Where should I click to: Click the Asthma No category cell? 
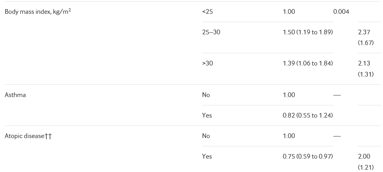click(x=206, y=95)
